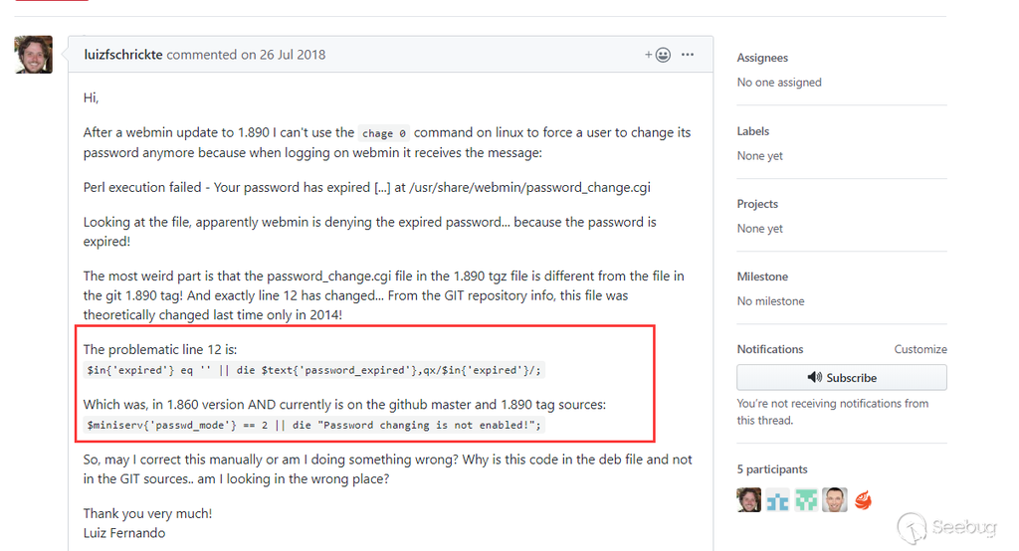This screenshot has height=551, width=1019.
Task: Click Customize next to Notifications
Action: click(x=920, y=349)
